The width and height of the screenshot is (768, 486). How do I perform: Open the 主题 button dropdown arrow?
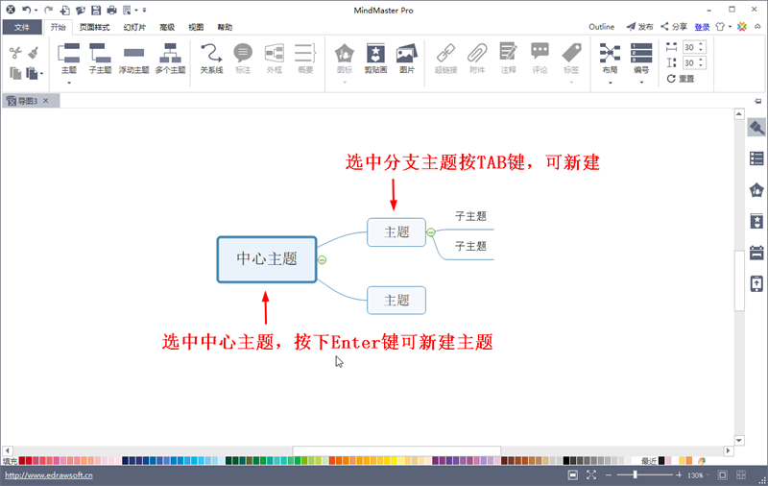[68, 83]
